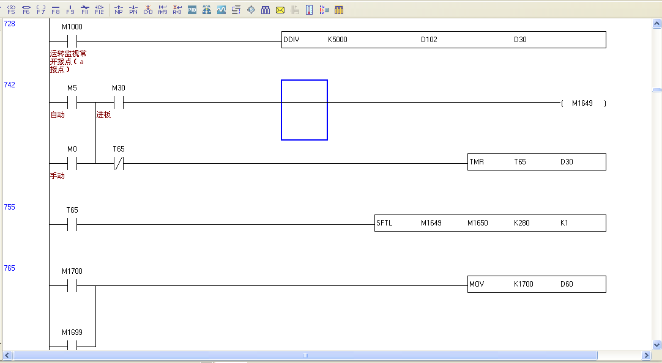Open the PID instruction tool

coord(192,10)
